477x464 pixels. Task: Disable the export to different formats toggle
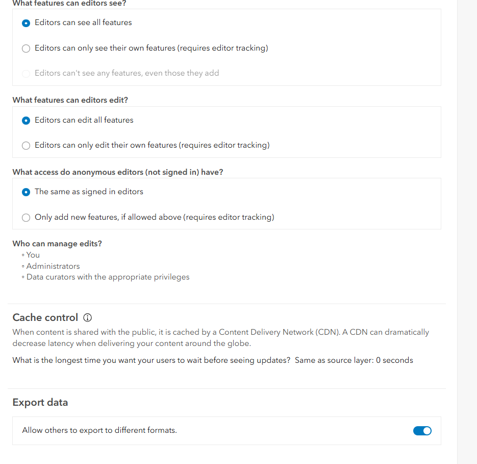[422, 431]
